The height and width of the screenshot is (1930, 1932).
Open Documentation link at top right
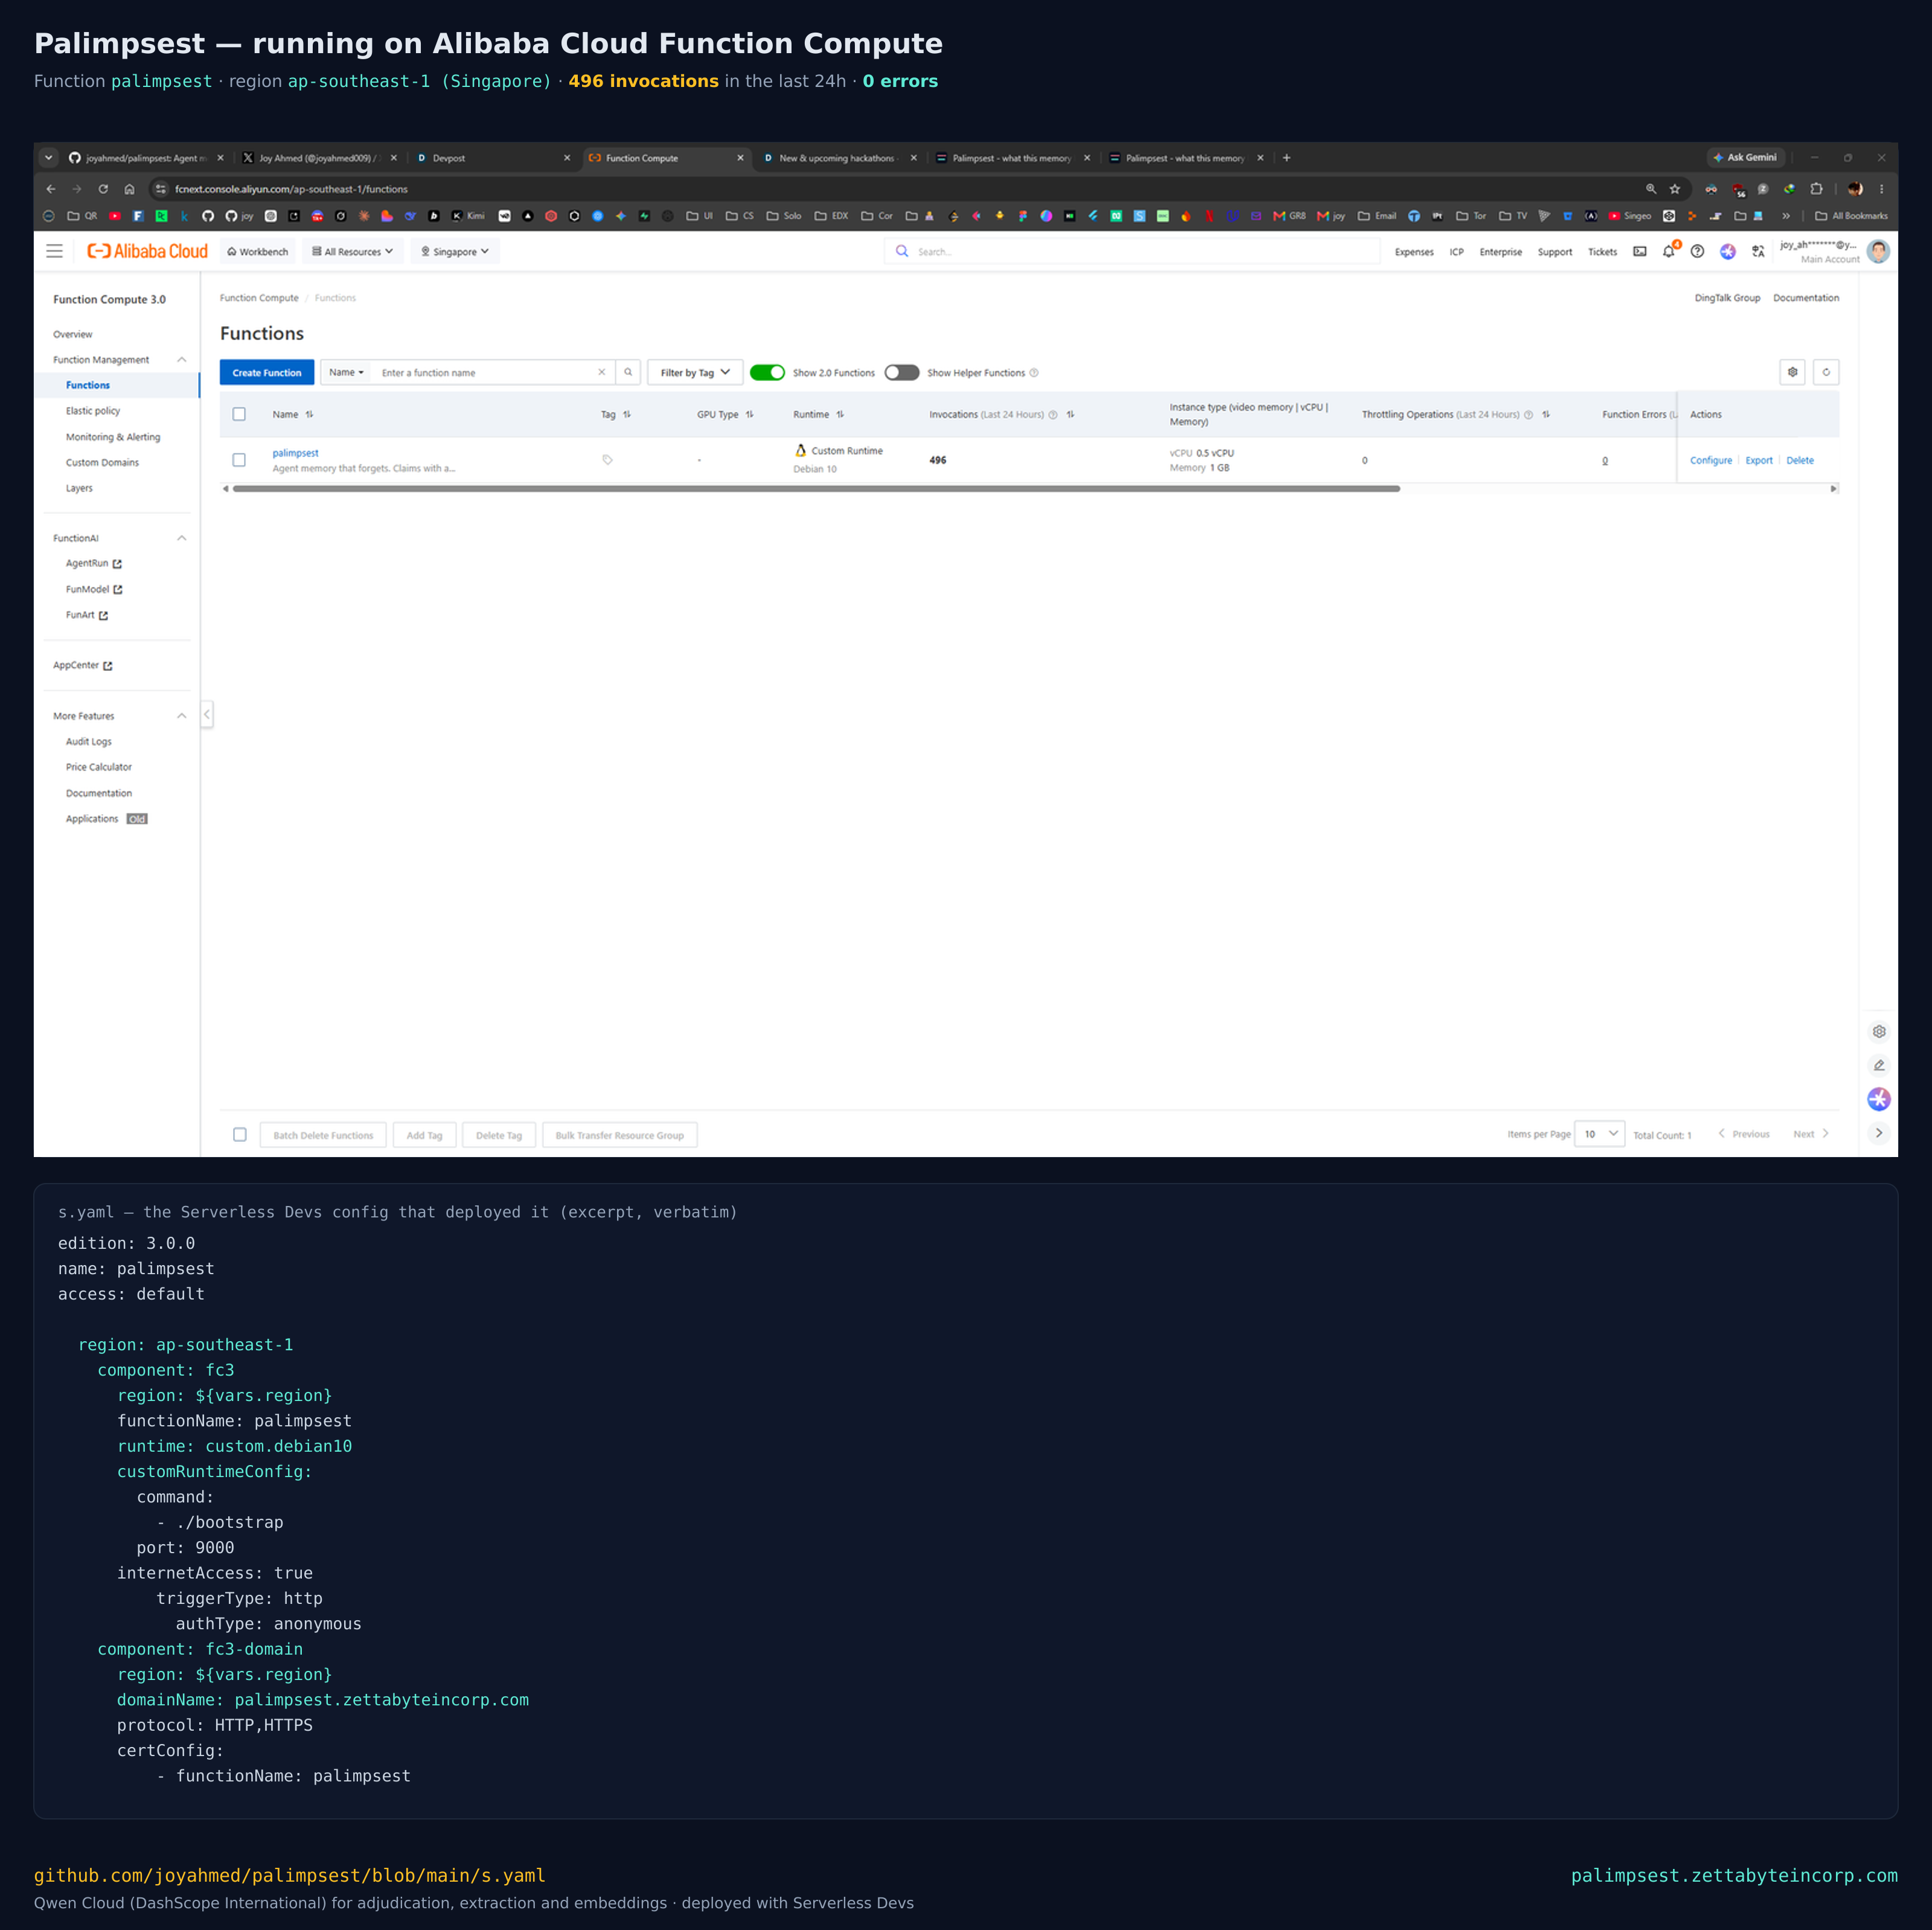click(1806, 298)
